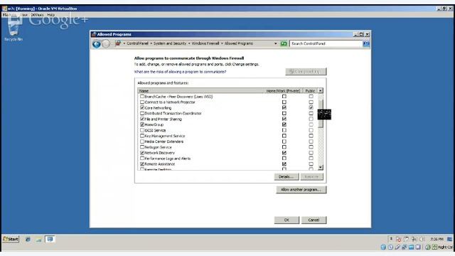Viewport: 455px width, 256px height.
Task: Check Public box for Remote Assistance
Action: coord(311,164)
